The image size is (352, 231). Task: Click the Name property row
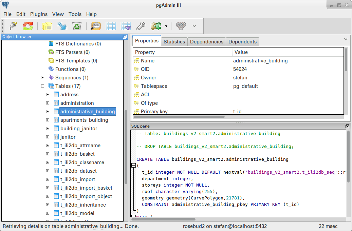(x=238, y=61)
